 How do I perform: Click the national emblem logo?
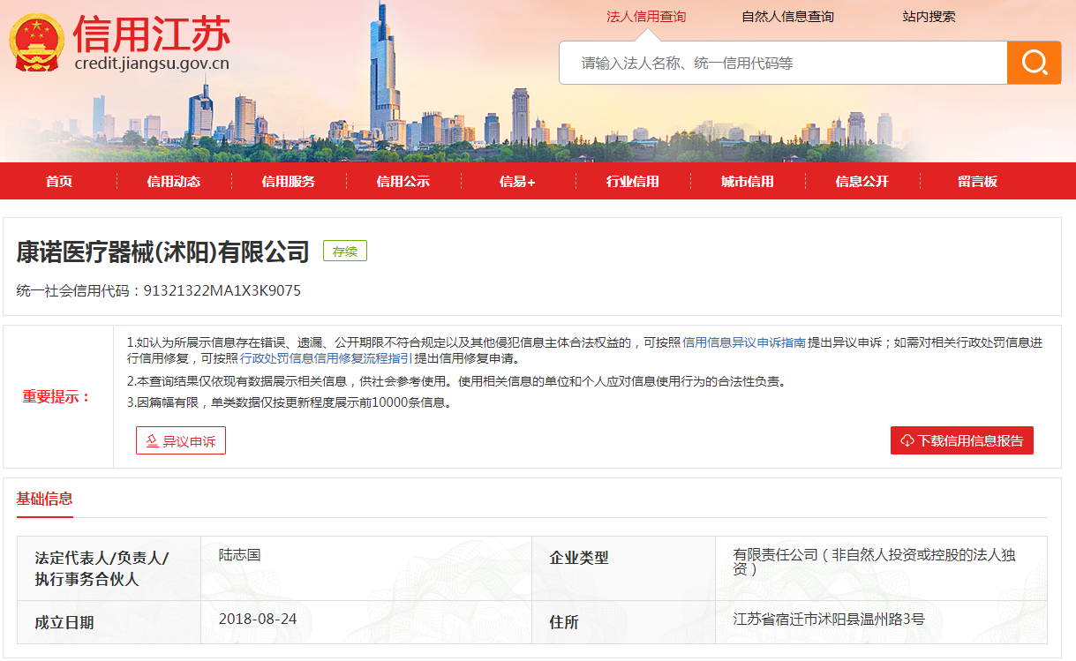[36, 42]
